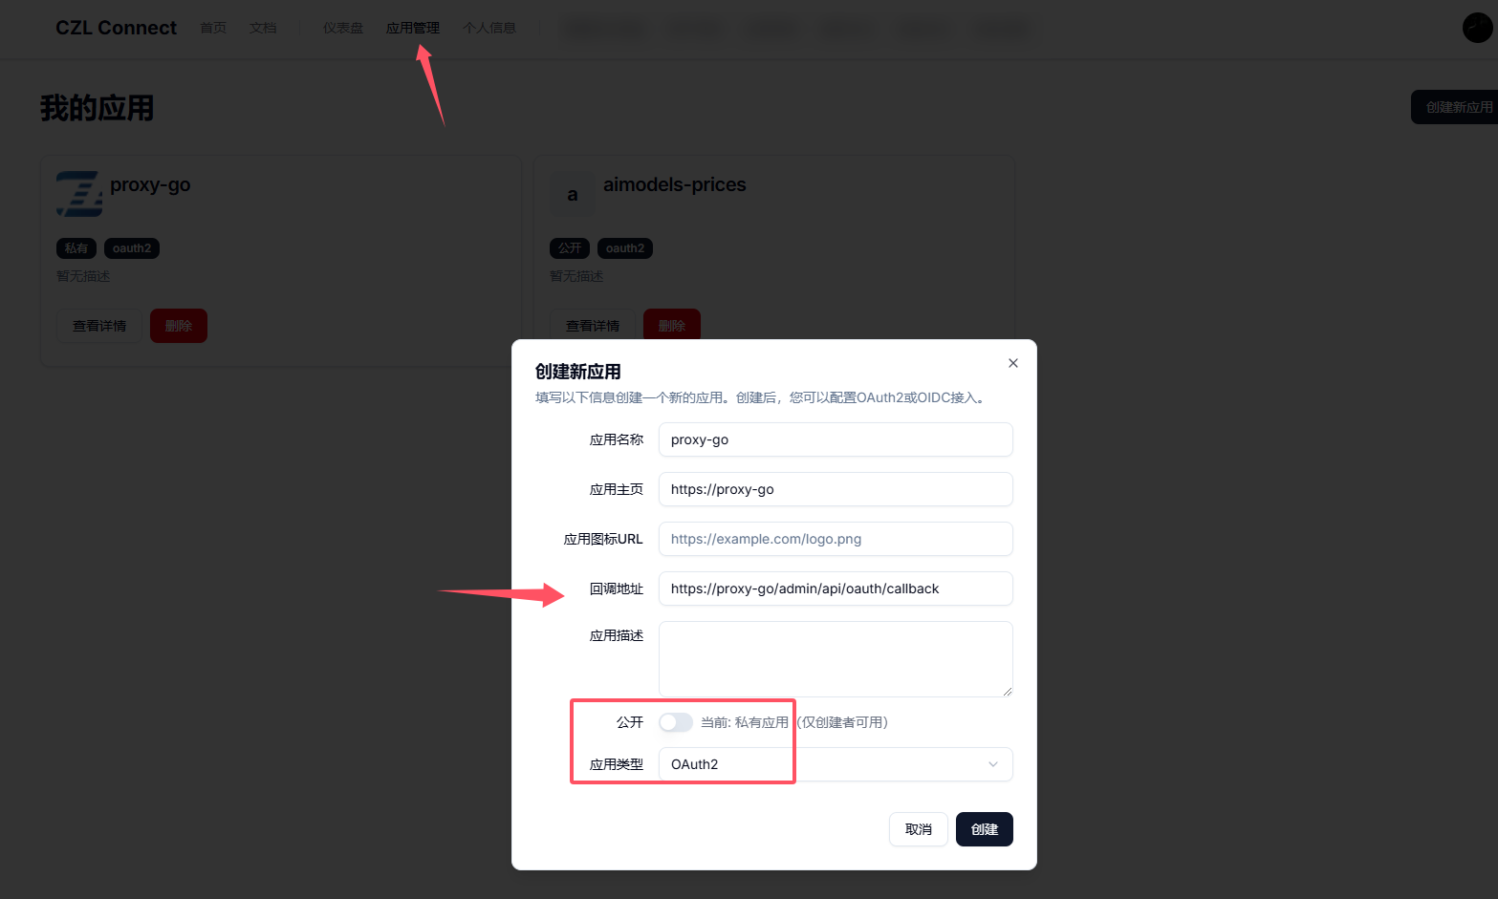Image resolution: width=1498 pixels, height=899 pixels.
Task: Click into the 应用图标URL input field
Action: tap(836, 539)
